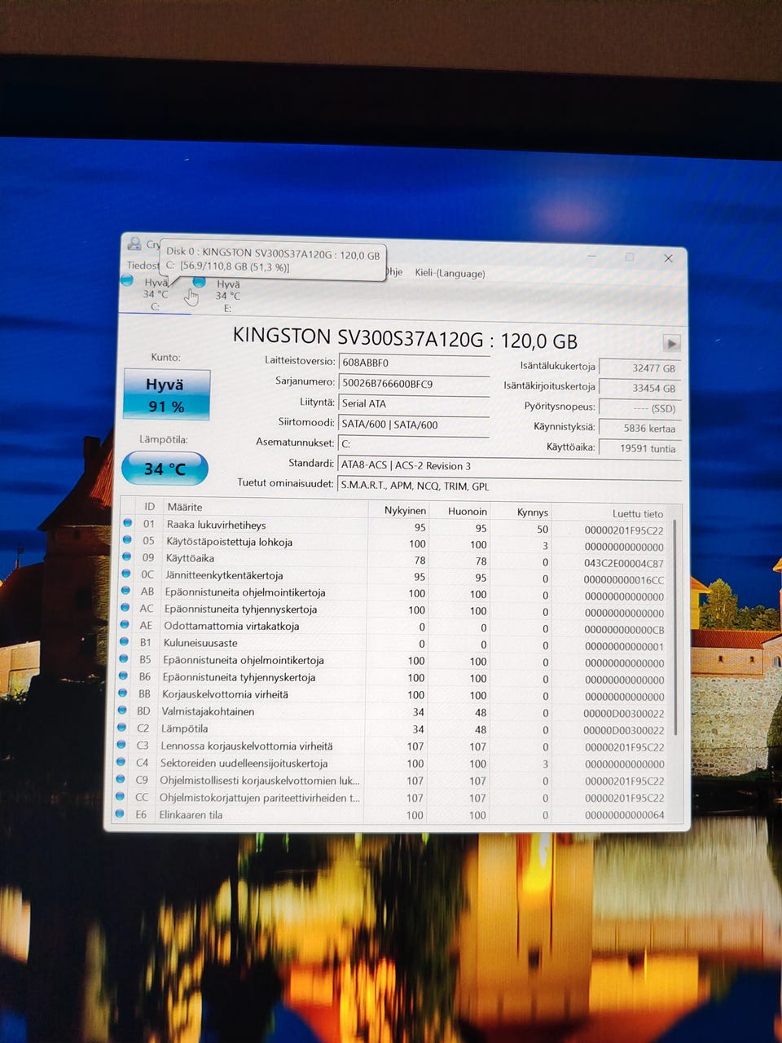This screenshot has width=782, height=1043.
Task: Click status dot for Käytöstäpoistettuja lohkoja row
Action: tap(126, 539)
